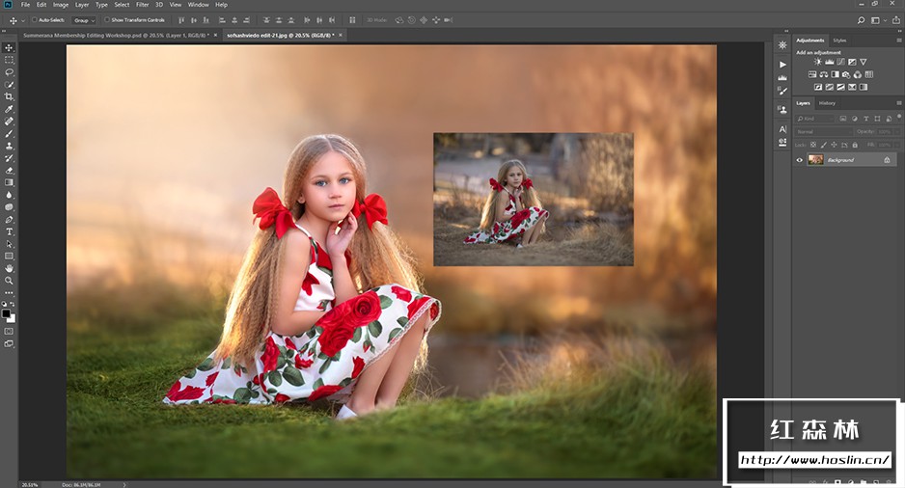
Task: Switch to the History tab
Action: pyautogui.click(x=828, y=103)
